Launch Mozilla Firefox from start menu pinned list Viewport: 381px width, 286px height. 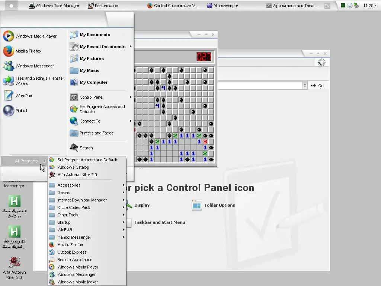(x=22, y=51)
